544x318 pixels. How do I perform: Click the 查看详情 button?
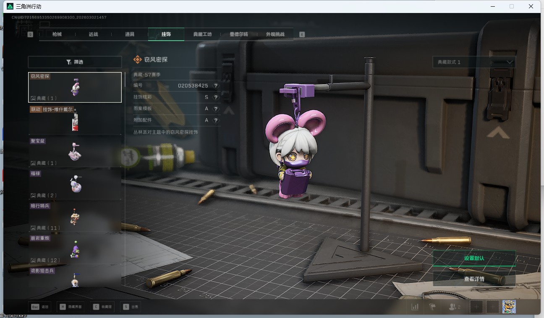click(474, 279)
